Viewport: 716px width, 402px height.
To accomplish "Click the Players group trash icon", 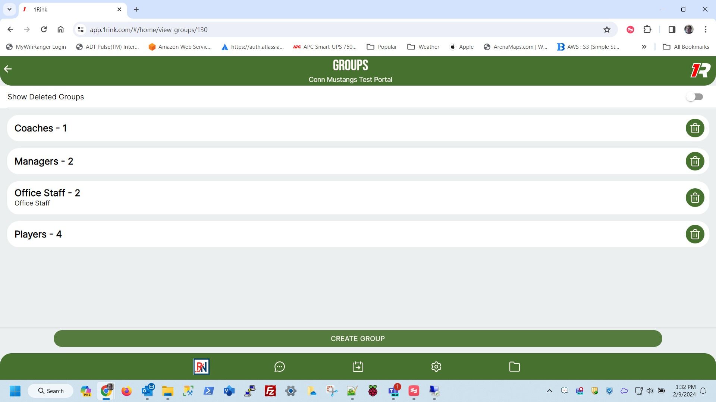I will tap(695, 234).
